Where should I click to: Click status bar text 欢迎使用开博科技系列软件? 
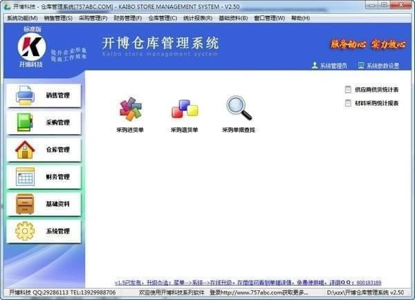(x=172, y=292)
